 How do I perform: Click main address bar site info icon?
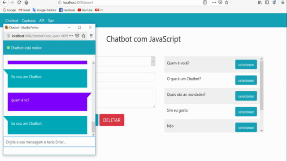pyautogui.click(x=60, y=3)
